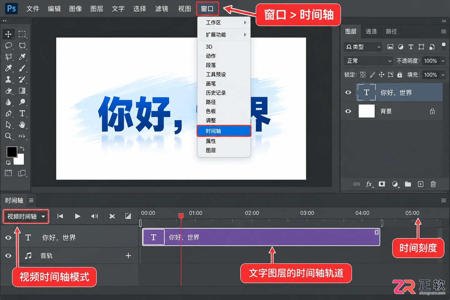
Task: Open the Layers panel options menu
Action: coord(443,32)
